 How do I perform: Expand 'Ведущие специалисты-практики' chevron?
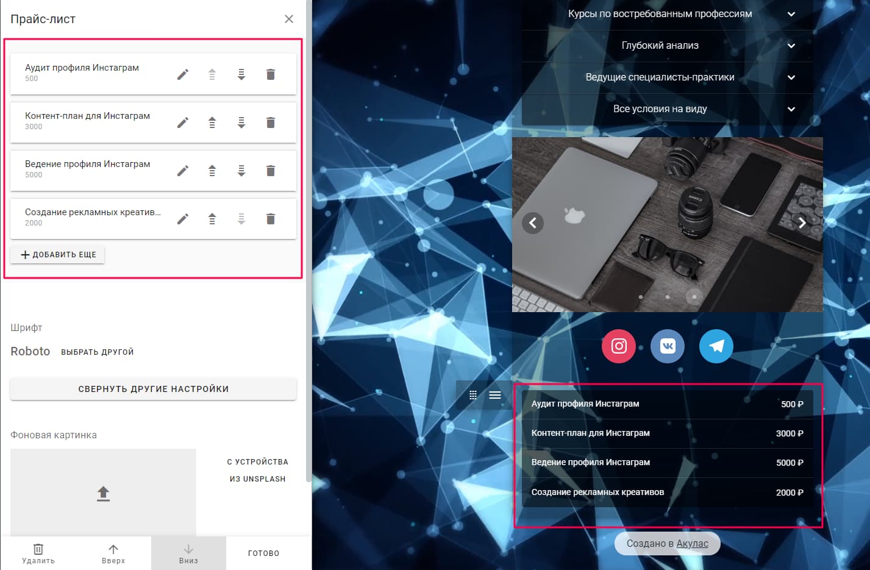pyautogui.click(x=791, y=77)
